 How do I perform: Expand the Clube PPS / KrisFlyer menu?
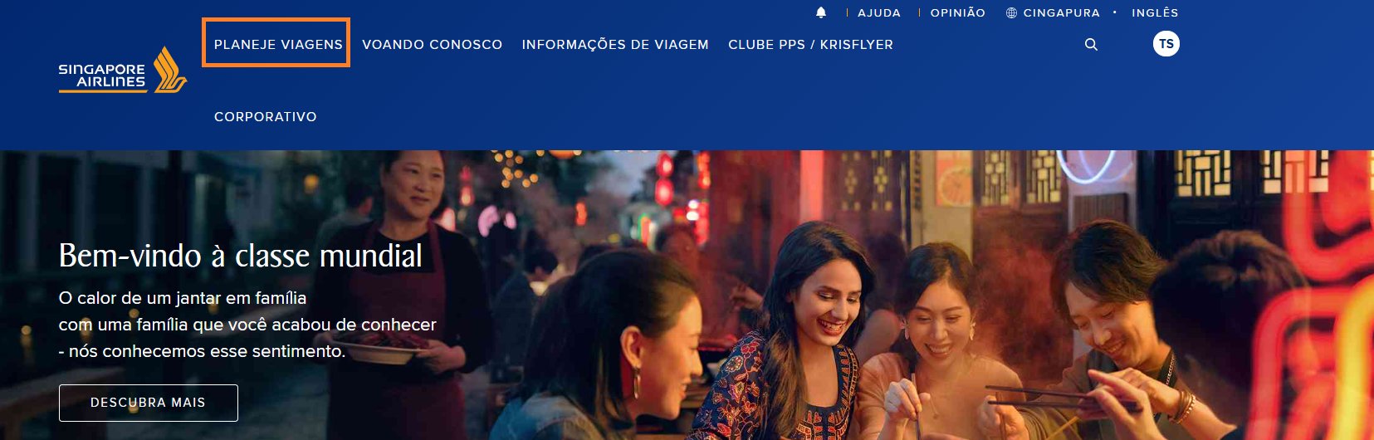(810, 45)
